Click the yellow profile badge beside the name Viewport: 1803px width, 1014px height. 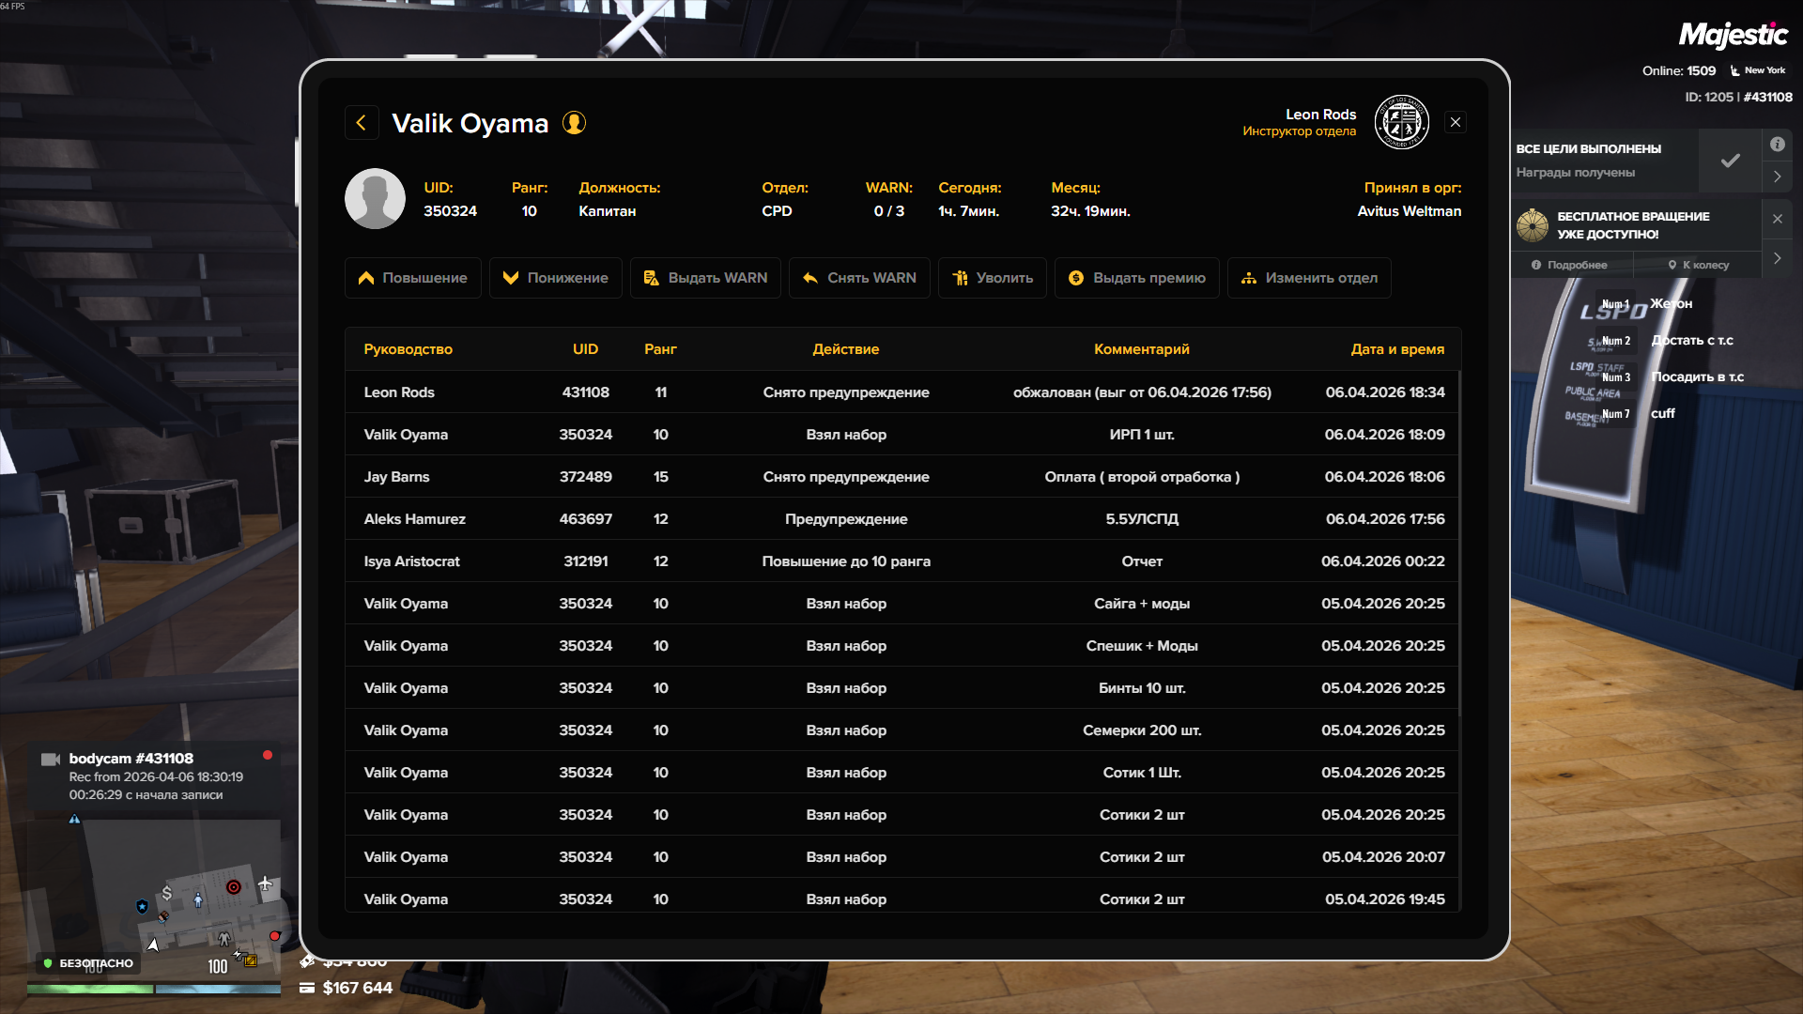(574, 123)
